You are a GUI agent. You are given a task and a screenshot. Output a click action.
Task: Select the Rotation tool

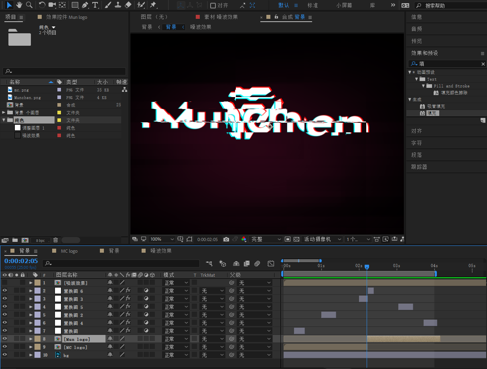tap(42, 5)
